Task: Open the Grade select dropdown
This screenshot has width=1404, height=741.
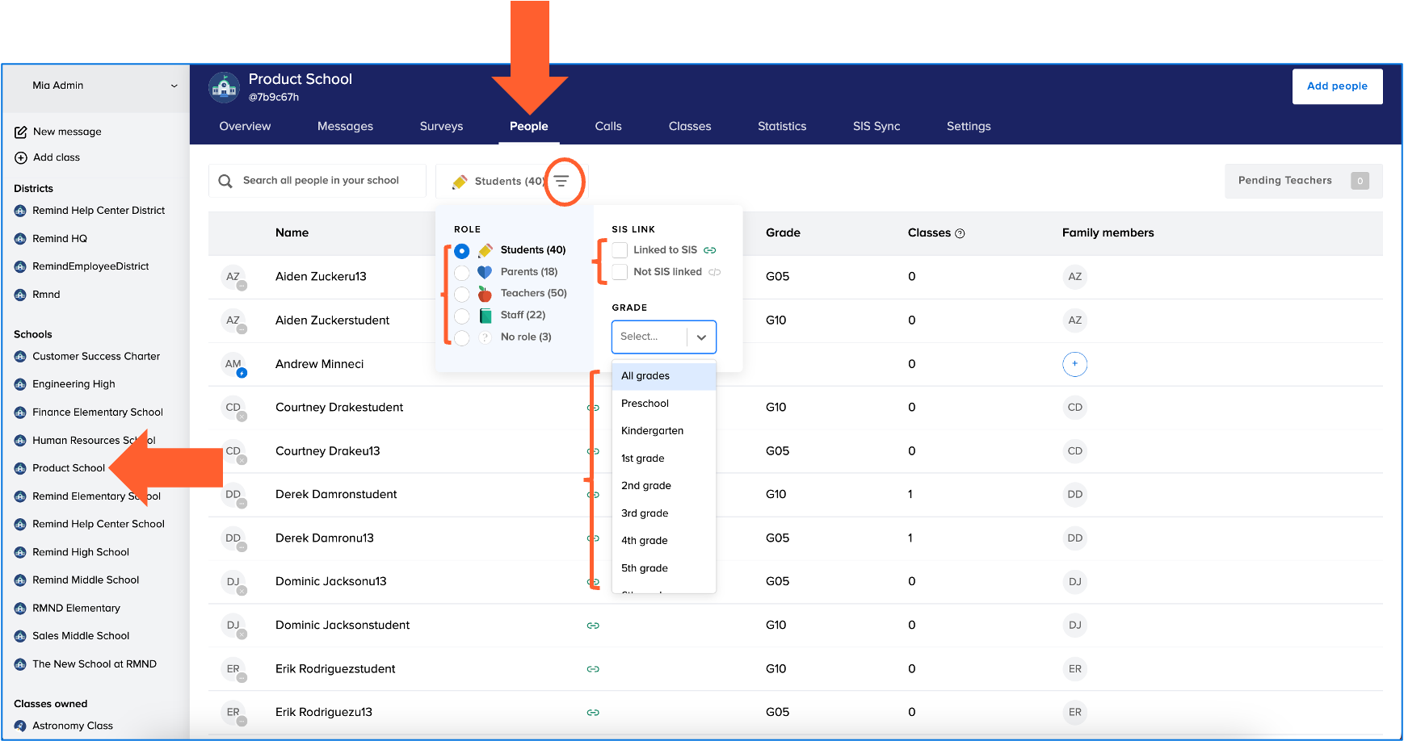Action: [x=663, y=337]
